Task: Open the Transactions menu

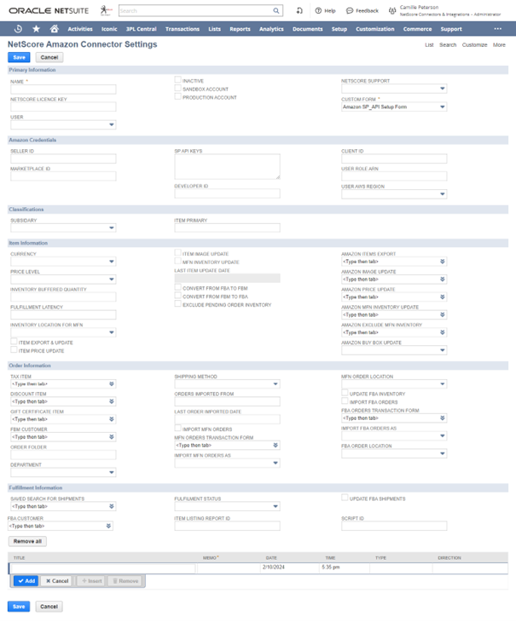Action: [x=183, y=29]
